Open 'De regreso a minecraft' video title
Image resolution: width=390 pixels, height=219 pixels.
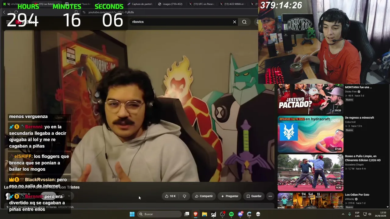360,118
